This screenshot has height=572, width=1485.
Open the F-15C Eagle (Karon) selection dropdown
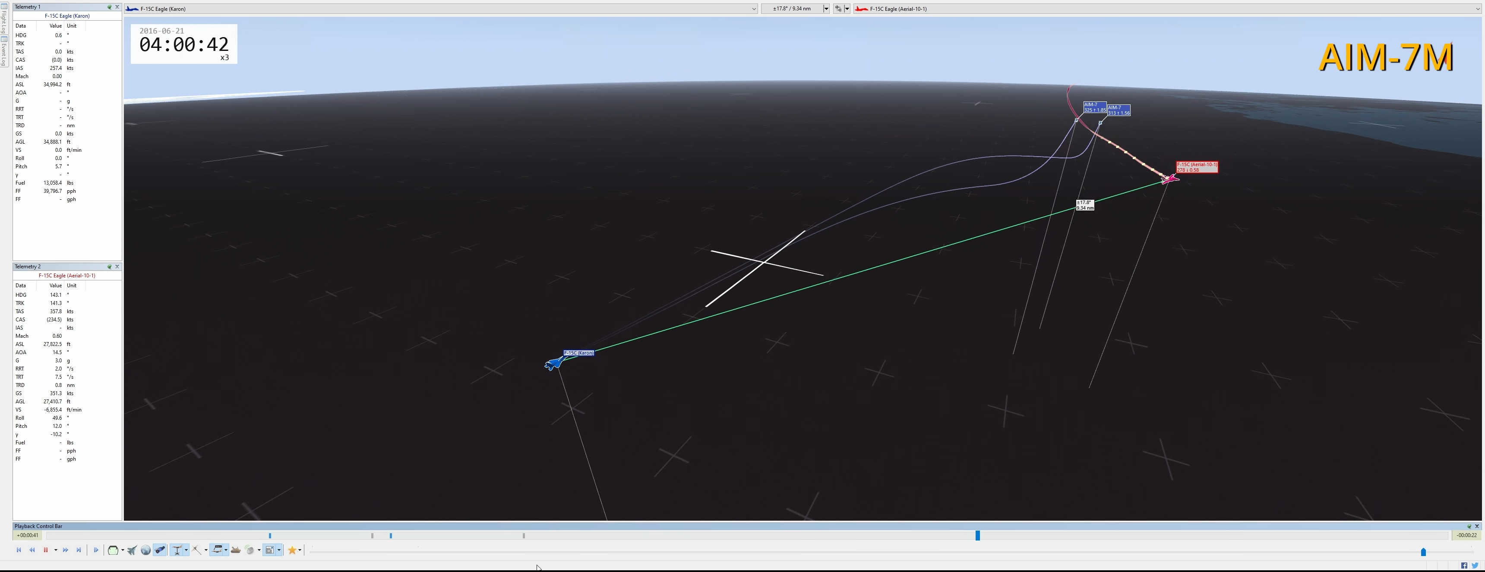click(x=753, y=9)
